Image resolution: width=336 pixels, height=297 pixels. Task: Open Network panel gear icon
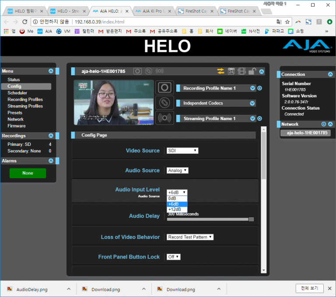pyautogui.click(x=324, y=124)
